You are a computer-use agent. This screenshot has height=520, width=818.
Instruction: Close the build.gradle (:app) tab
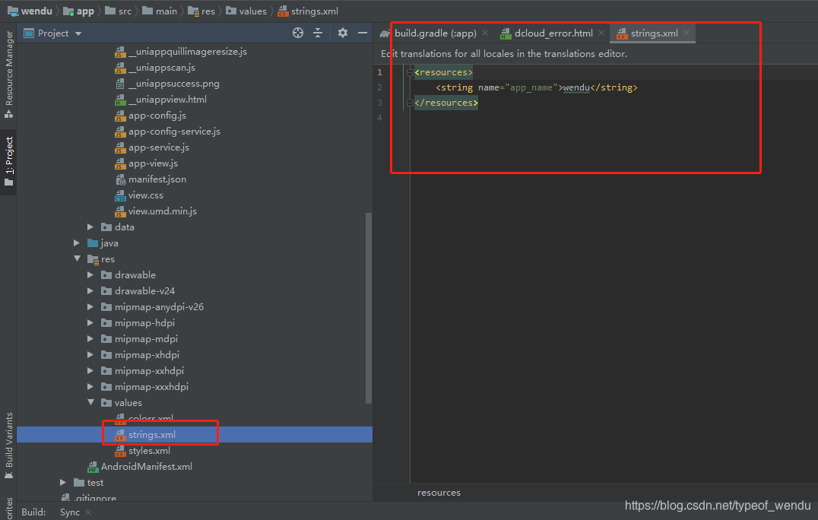(x=485, y=33)
